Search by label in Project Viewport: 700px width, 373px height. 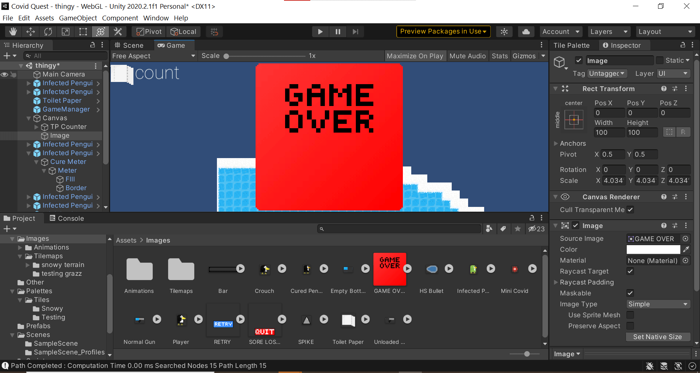(x=503, y=229)
